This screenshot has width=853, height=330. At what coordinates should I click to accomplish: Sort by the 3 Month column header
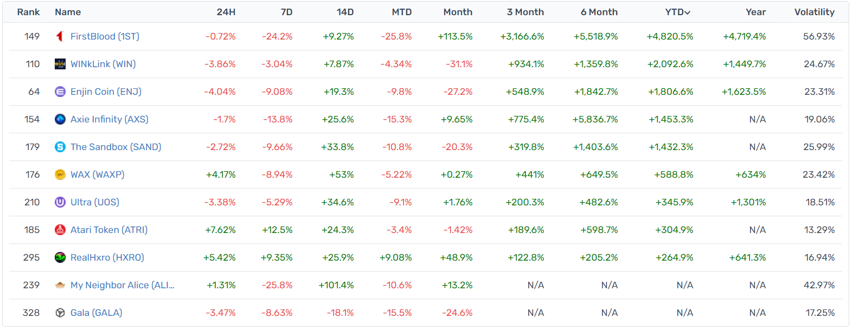point(525,12)
